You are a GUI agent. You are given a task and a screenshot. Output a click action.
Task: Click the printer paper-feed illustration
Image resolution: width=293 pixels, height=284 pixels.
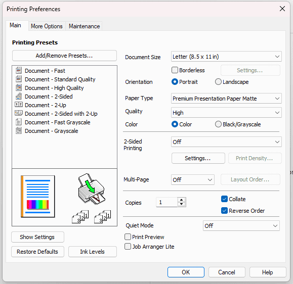92,188
